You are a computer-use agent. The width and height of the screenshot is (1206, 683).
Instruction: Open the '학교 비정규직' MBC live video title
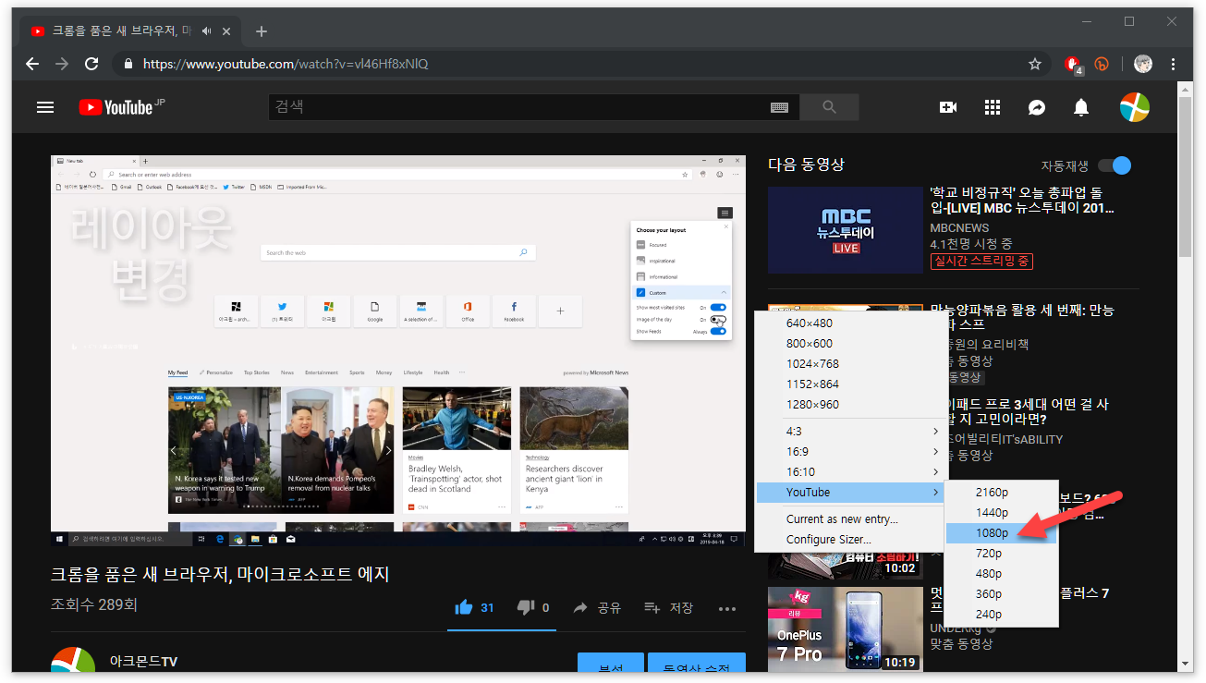pyautogui.click(x=1022, y=201)
